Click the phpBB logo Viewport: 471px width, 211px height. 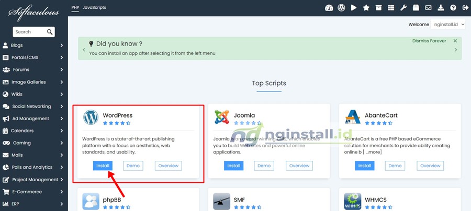91,202
